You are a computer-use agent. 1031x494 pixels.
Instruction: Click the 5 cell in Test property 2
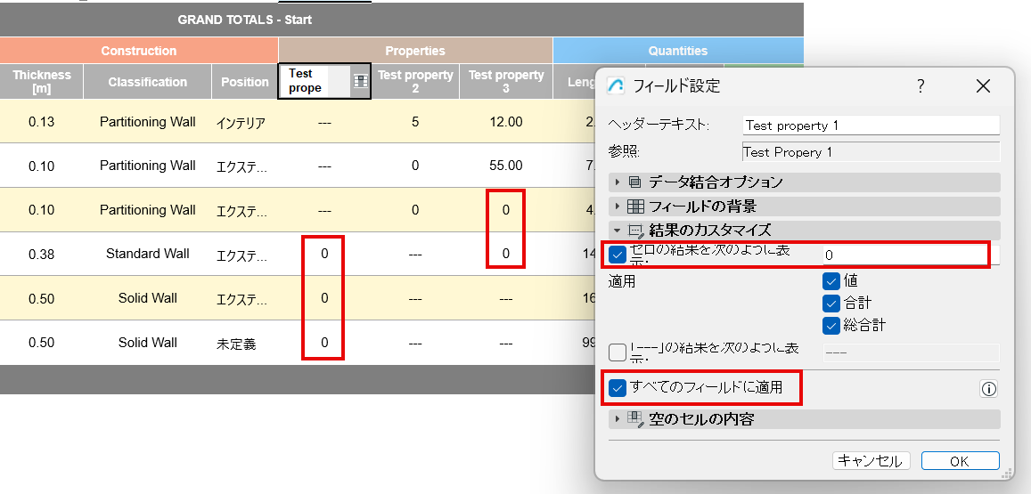(415, 122)
